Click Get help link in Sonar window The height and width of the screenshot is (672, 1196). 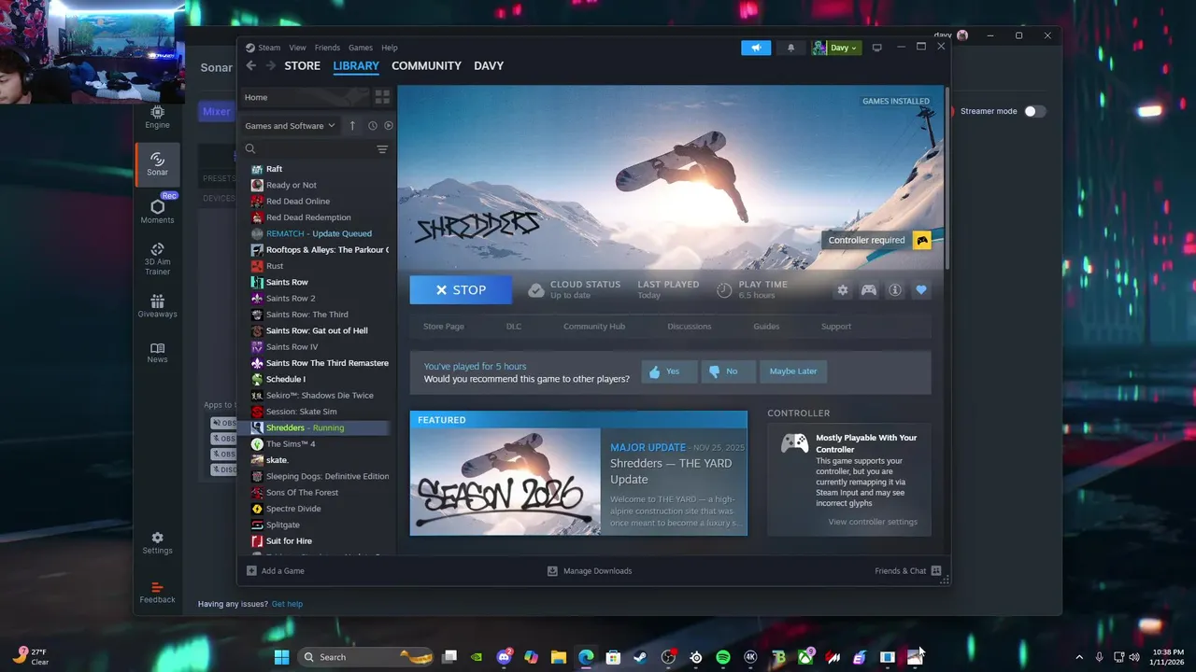tap(287, 604)
